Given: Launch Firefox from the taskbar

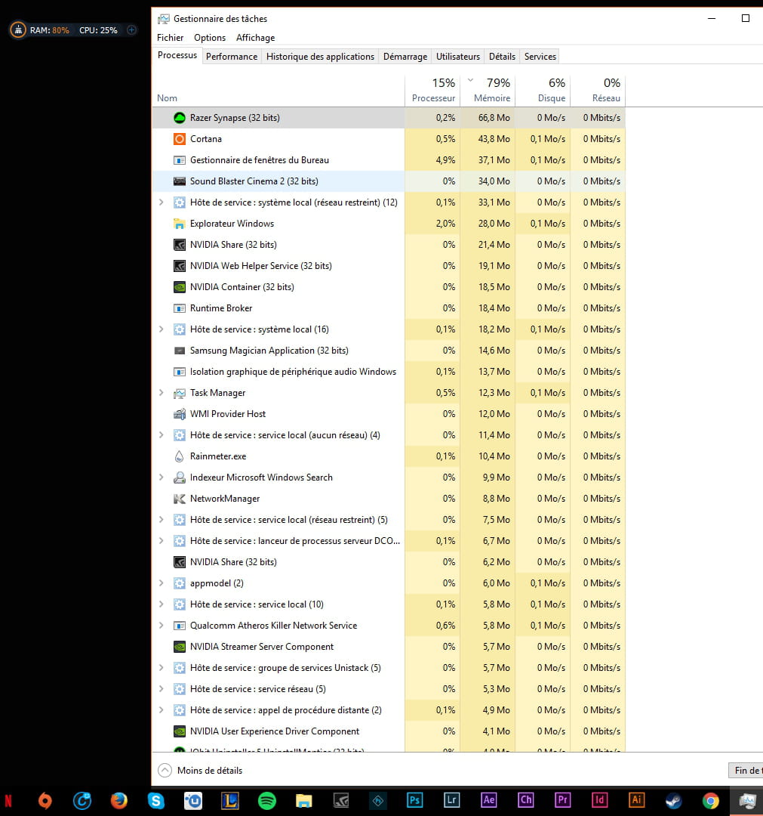Looking at the screenshot, I should [119, 800].
